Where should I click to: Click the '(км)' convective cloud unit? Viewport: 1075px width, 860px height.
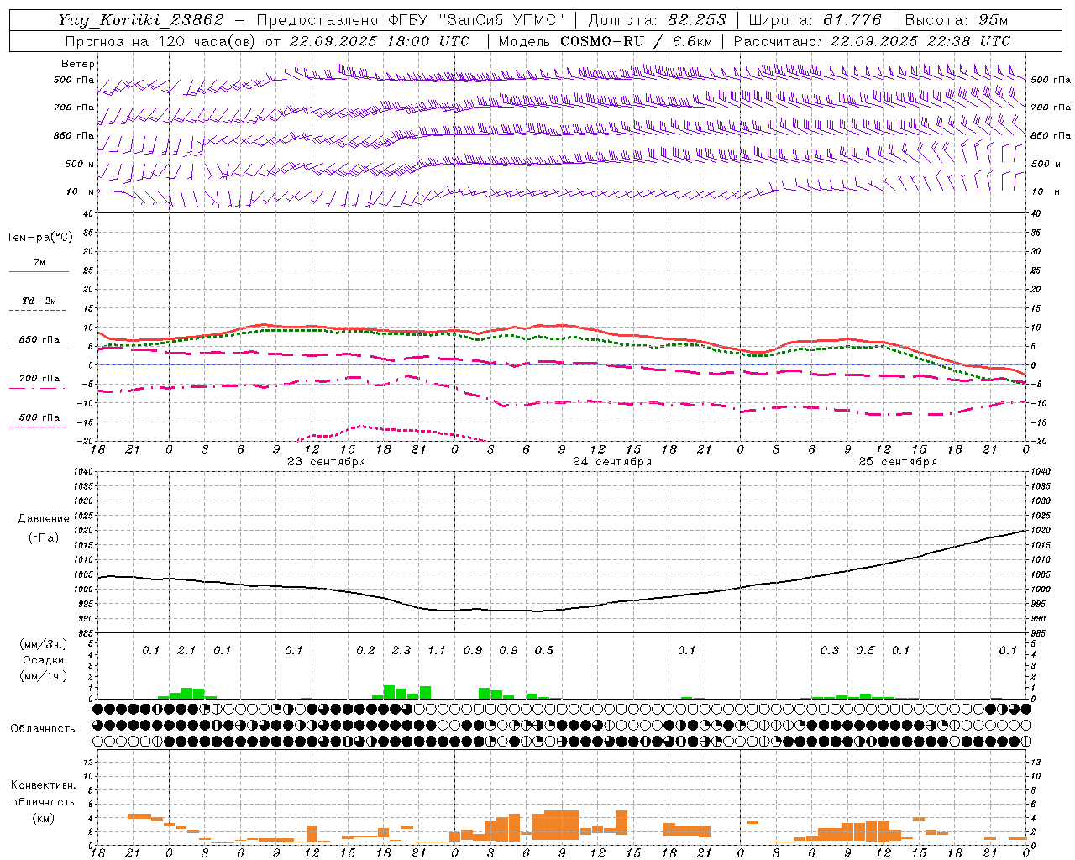tap(43, 818)
